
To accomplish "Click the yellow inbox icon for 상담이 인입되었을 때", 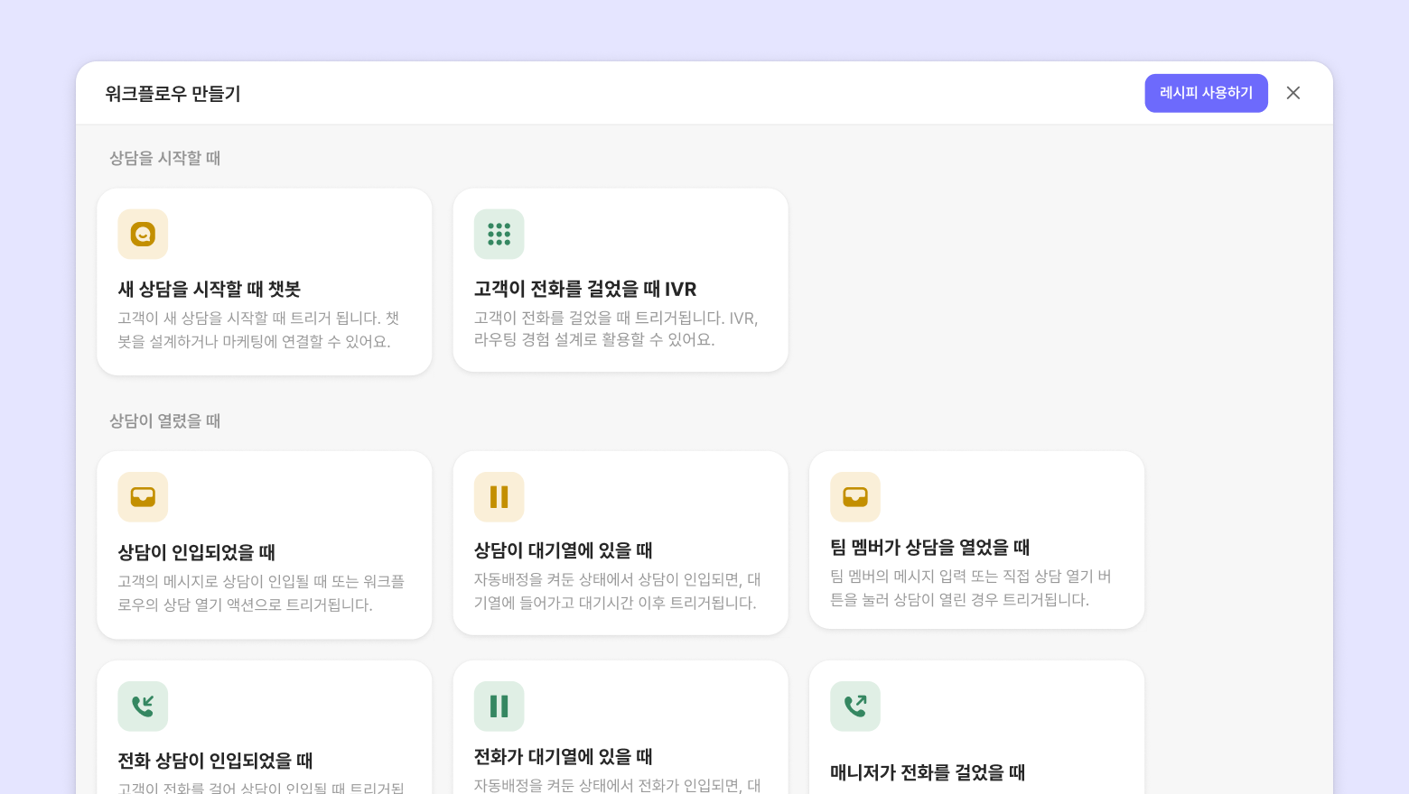I will pos(143,497).
